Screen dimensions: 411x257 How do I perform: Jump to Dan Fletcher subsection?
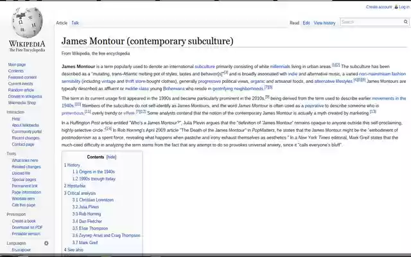[87, 221]
